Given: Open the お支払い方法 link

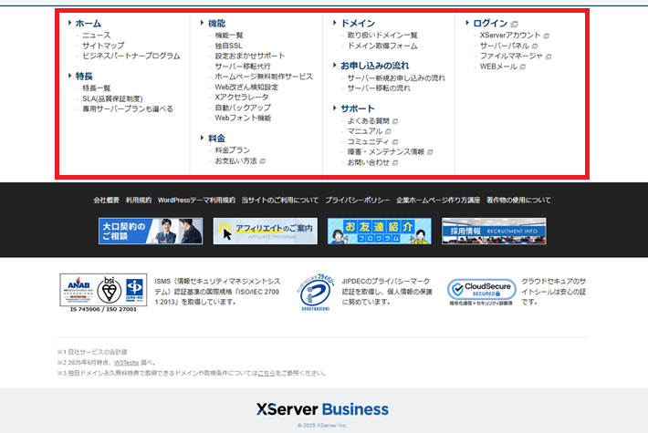Looking at the screenshot, I should coord(236,161).
